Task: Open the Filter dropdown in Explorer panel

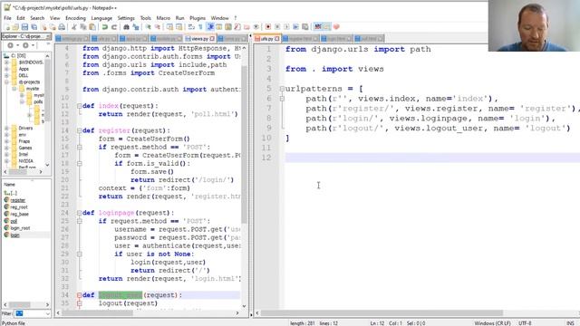Action: [47, 314]
